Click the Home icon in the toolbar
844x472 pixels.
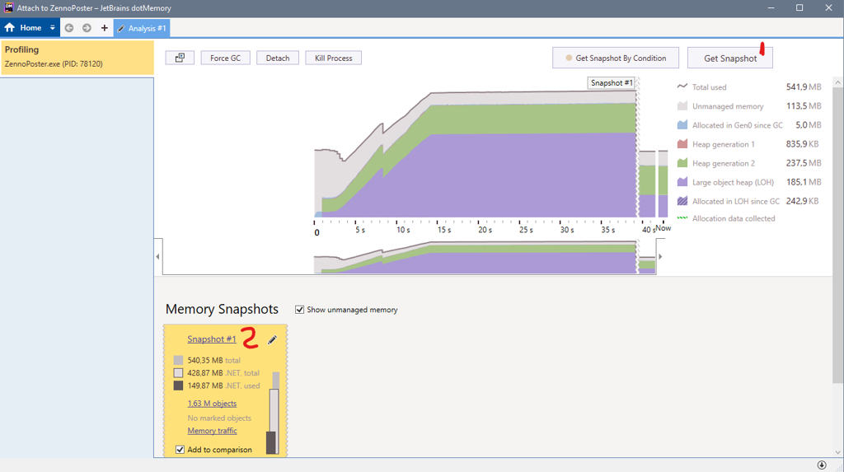click(10, 28)
